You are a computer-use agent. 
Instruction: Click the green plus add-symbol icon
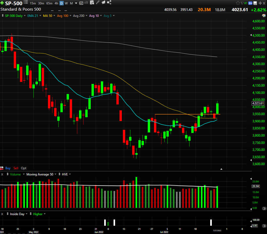pyautogui.click(x=2, y=3)
